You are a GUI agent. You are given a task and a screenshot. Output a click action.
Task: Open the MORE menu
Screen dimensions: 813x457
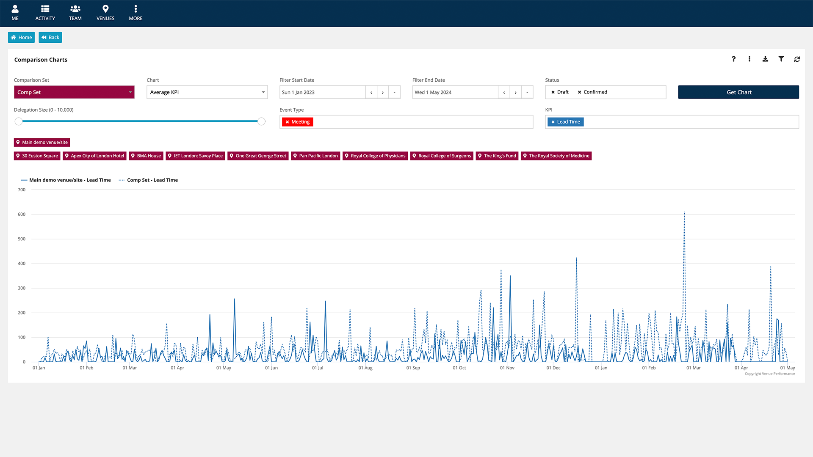[135, 13]
